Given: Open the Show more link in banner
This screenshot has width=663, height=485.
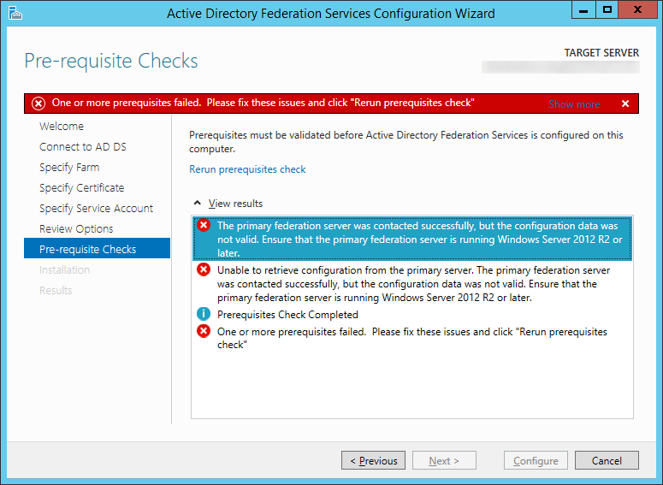Looking at the screenshot, I should [574, 104].
